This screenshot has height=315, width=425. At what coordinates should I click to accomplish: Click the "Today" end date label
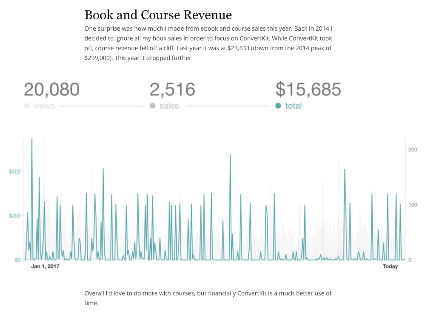click(390, 266)
